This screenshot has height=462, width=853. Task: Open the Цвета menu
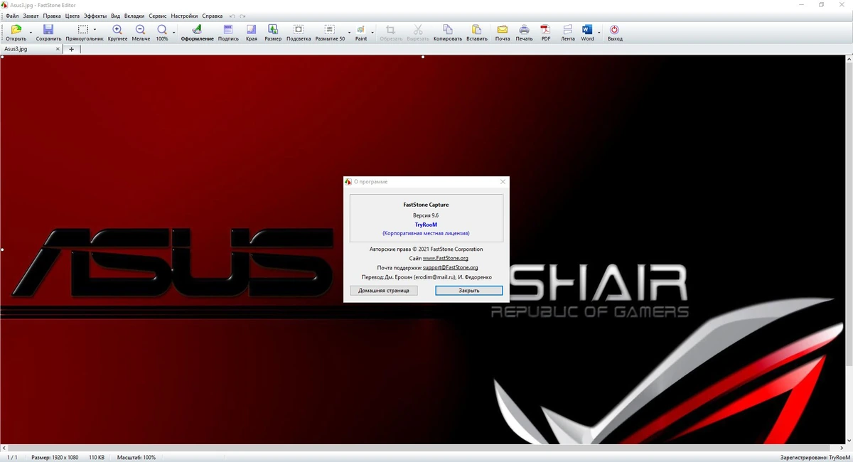(x=73, y=16)
